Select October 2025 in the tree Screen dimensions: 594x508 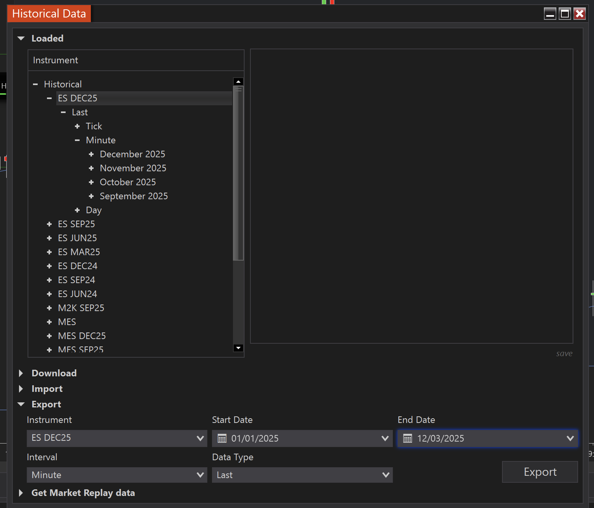[x=128, y=182]
